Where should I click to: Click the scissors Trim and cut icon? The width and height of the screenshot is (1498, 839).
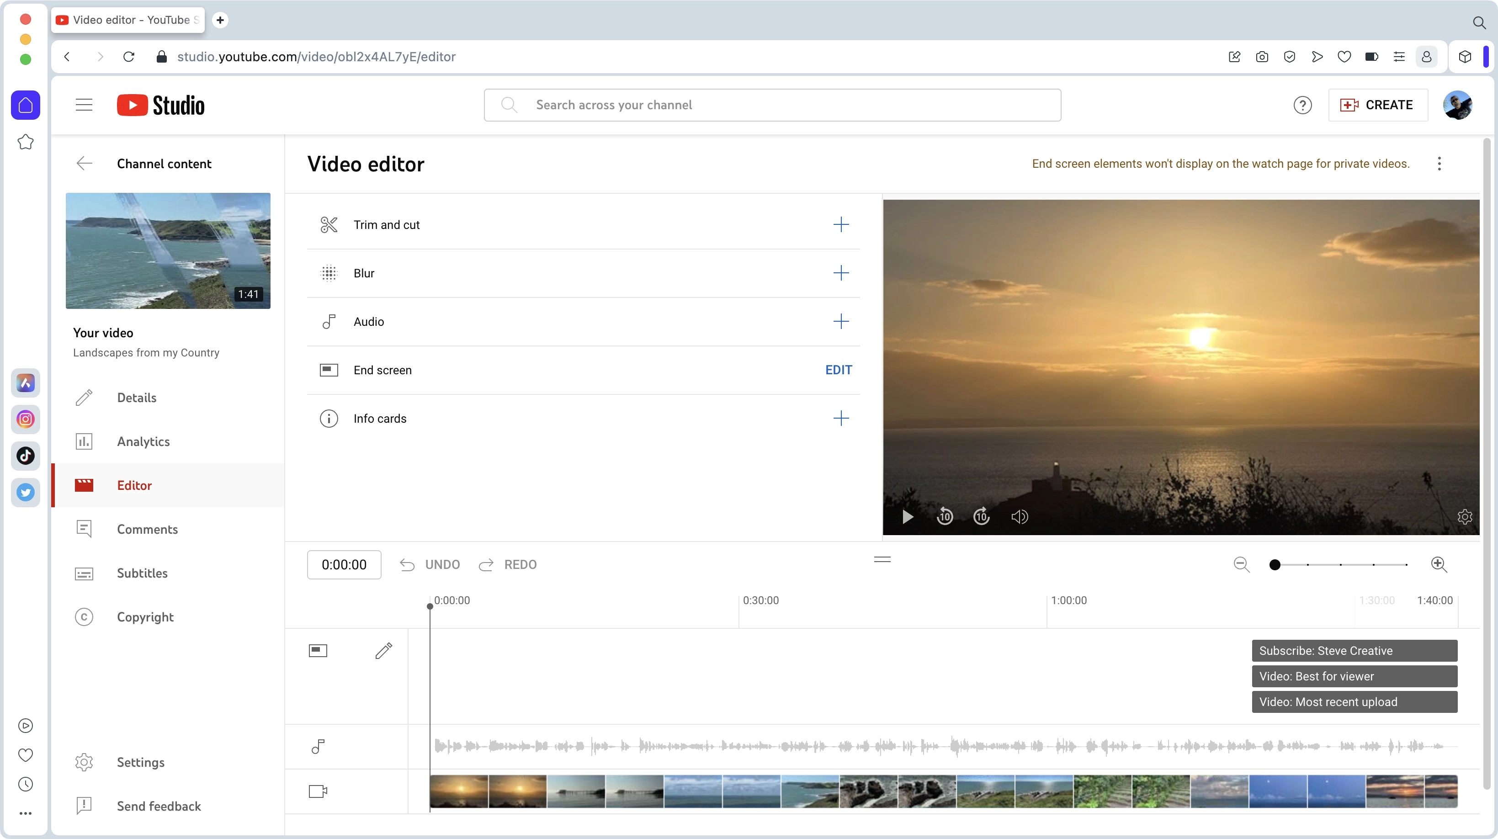329,224
